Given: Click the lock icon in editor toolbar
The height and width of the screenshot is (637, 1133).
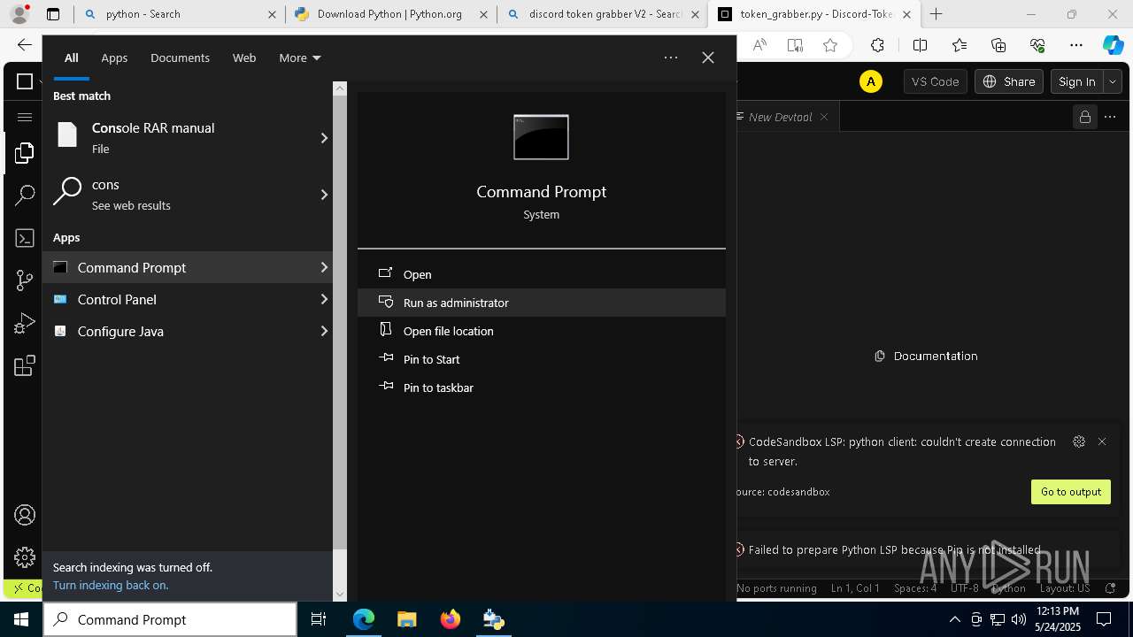Looking at the screenshot, I should [x=1084, y=117].
